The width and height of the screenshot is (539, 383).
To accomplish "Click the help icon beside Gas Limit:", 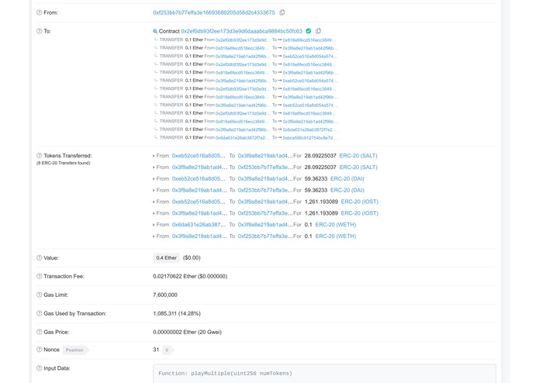I will click(x=40, y=295).
